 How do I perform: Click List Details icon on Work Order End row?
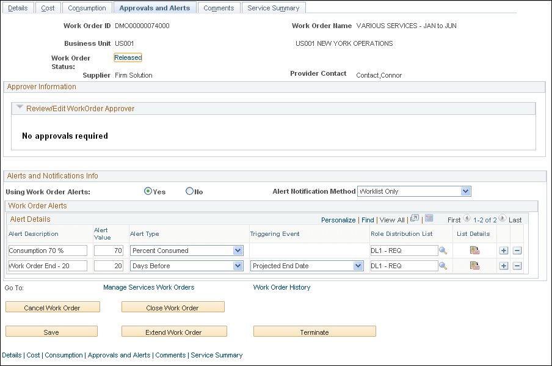473,265
